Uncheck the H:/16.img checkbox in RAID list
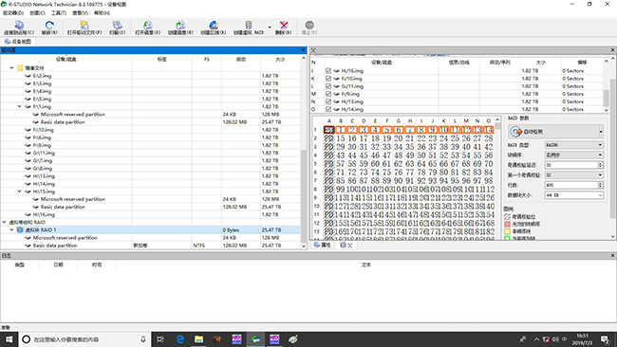The width and height of the screenshot is (617, 347). 328,71
